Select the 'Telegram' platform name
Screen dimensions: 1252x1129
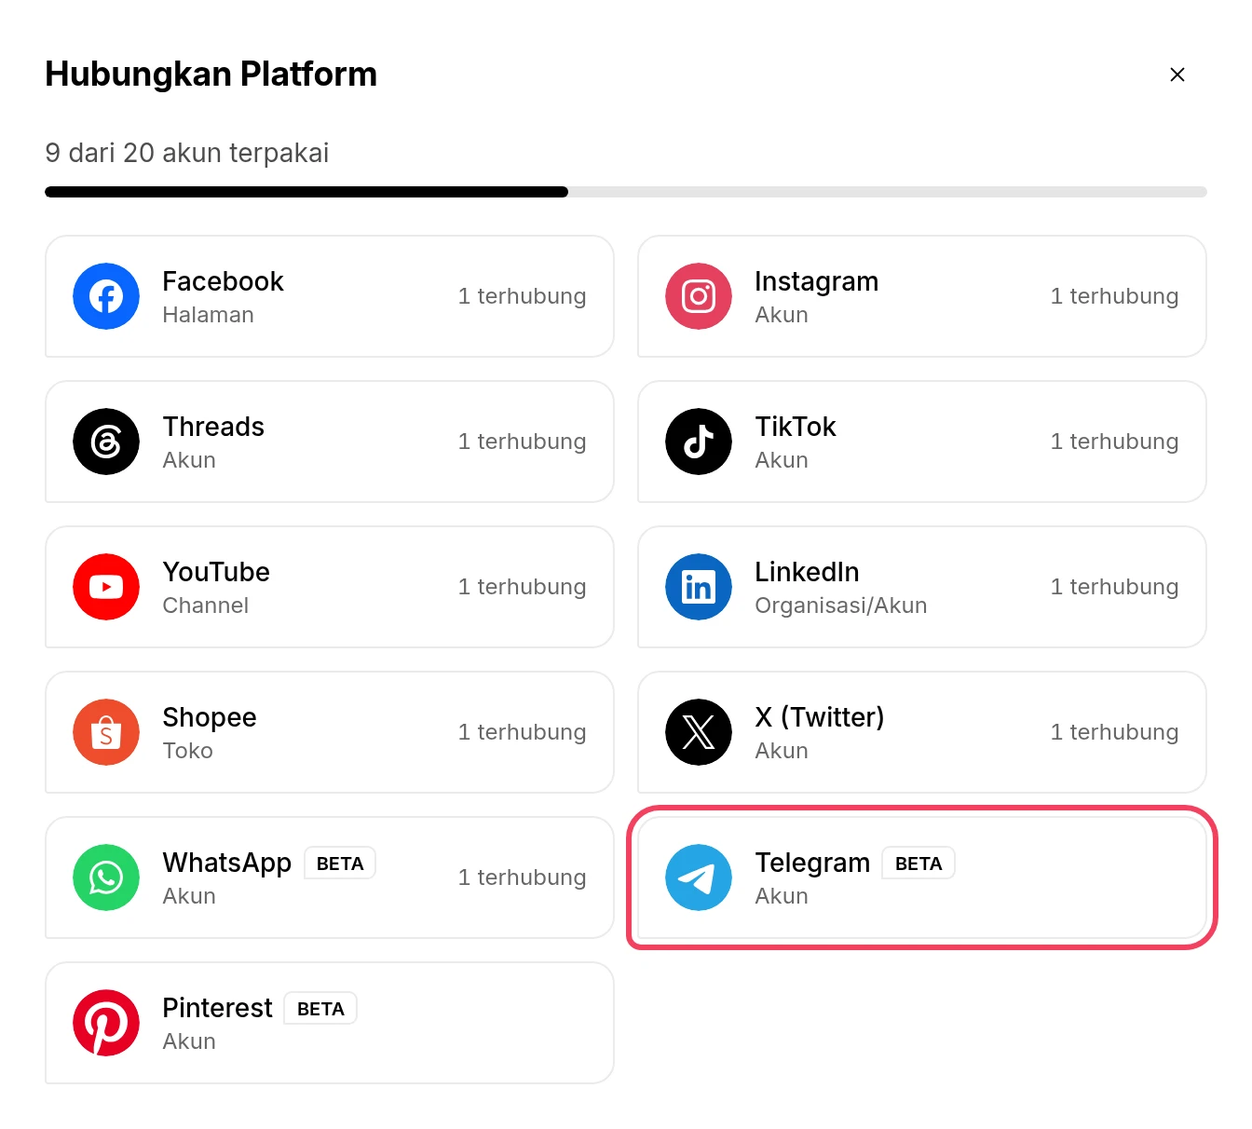(x=812, y=863)
